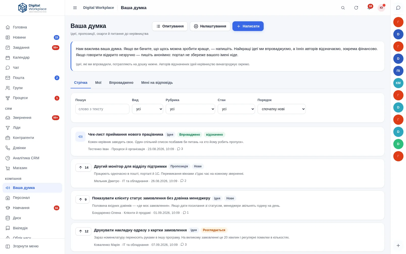Click the plus icon in right contact bar
Viewport: 406px width, 254px height.
pyautogui.click(x=398, y=245)
